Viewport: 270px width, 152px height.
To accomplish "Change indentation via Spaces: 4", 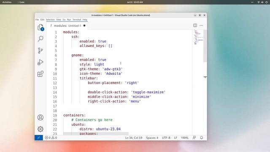I will coord(152,138).
